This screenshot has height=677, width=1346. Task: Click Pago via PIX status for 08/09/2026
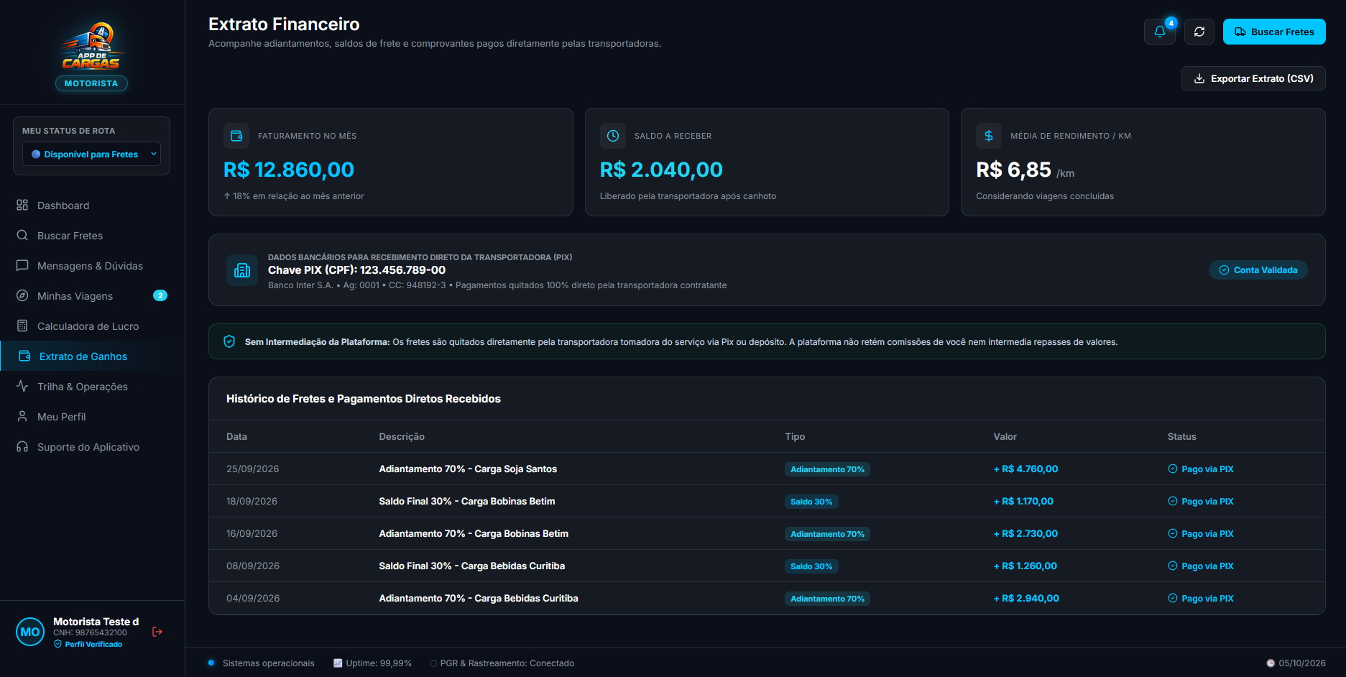click(1201, 566)
